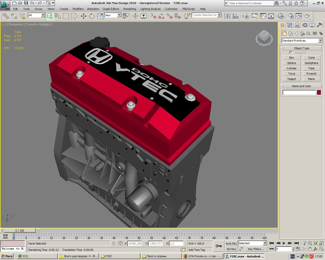
Task: Click the Play Animation button
Action: click(x=284, y=243)
